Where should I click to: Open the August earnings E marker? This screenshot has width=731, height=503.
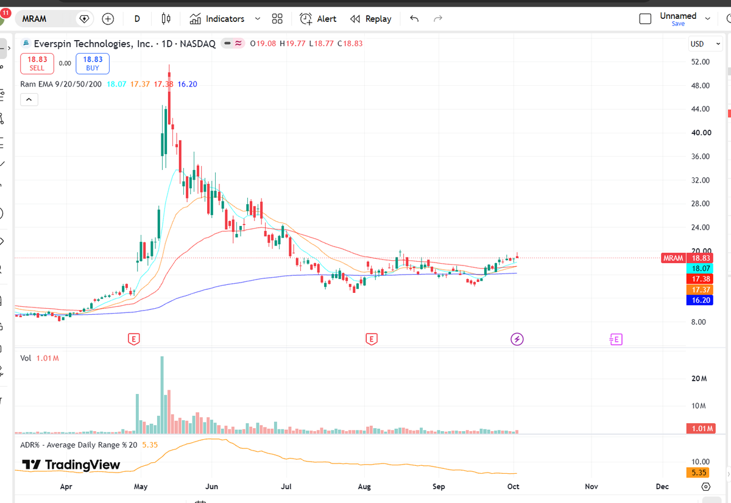point(370,339)
